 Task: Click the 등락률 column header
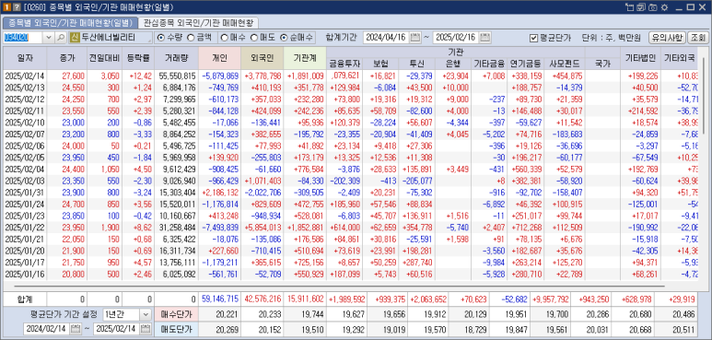tap(138, 58)
